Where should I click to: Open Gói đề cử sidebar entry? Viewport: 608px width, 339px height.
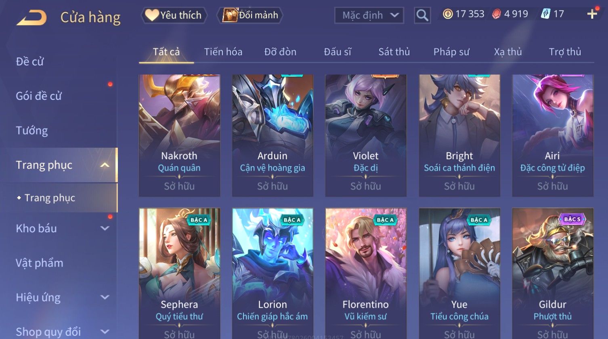pyautogui.click(x=39, y=96)
